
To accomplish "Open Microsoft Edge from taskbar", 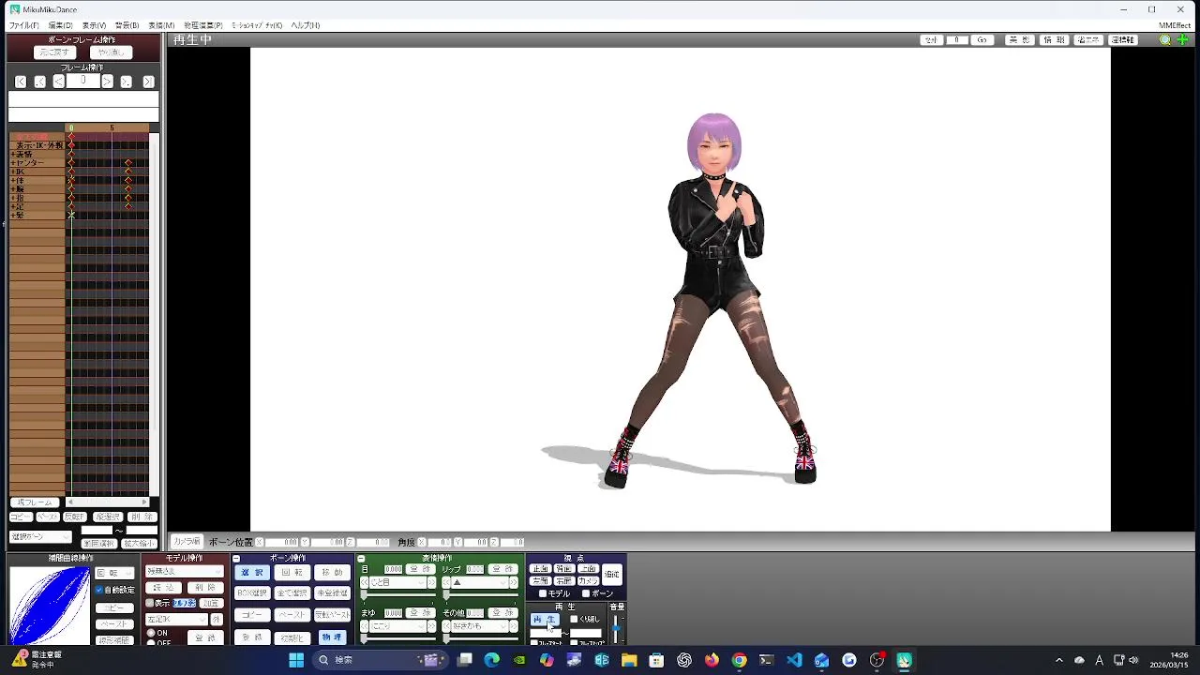I will point(492,660).
